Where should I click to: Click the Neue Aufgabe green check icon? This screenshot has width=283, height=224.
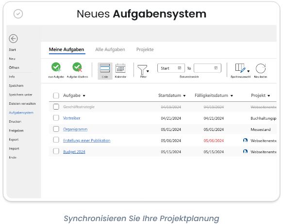[x=56, y=67]
